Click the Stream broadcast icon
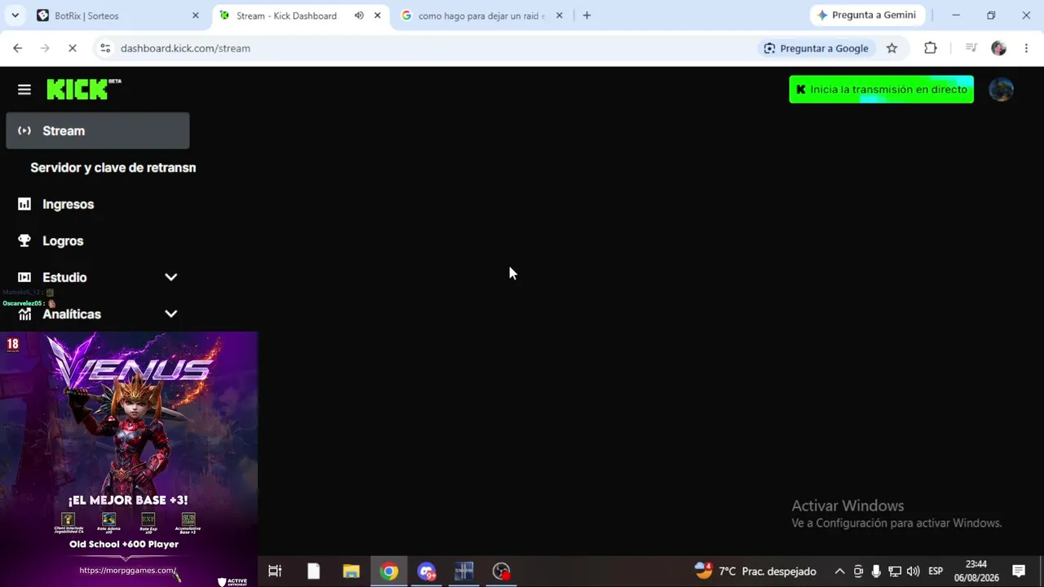This screenshot has height=587, width=1044. click(24, 130)
